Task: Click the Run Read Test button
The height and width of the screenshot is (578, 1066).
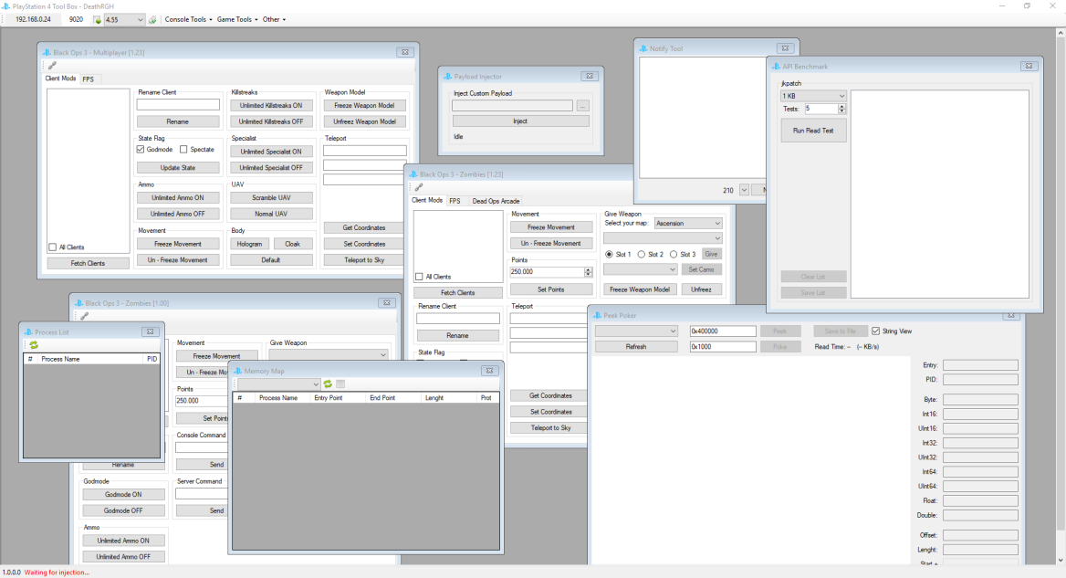Action: 813,131
